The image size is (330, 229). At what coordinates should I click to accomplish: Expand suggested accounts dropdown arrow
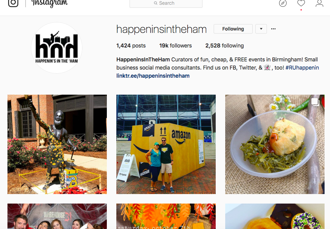pyautogui.click(x=261, y=29)
